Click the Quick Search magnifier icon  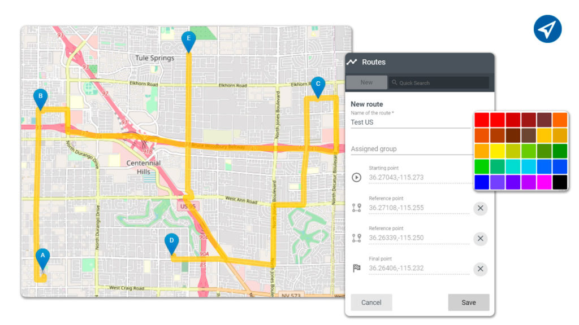(x=394, y=82)
